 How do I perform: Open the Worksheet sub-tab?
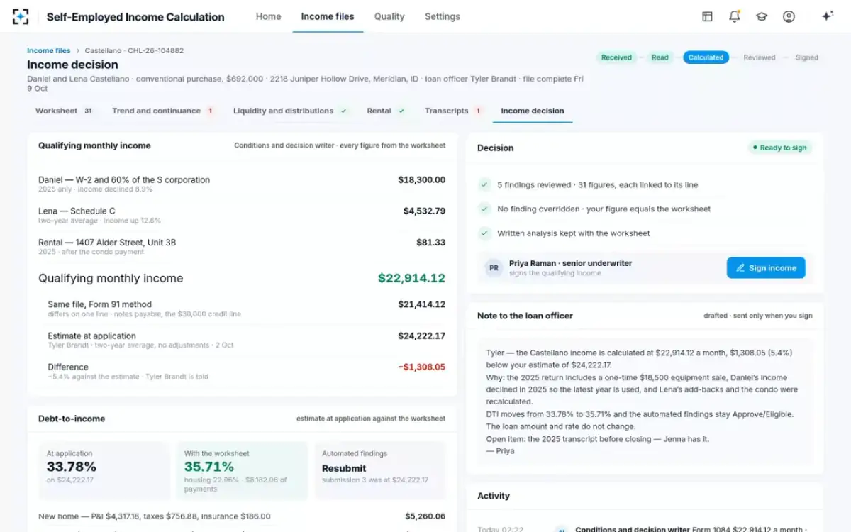[65, 111]
